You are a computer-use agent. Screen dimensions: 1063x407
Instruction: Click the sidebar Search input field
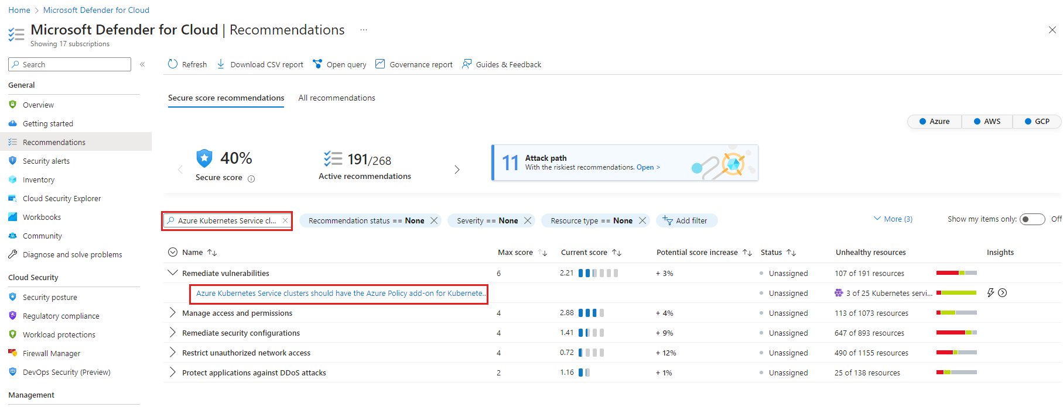point(70,64)
